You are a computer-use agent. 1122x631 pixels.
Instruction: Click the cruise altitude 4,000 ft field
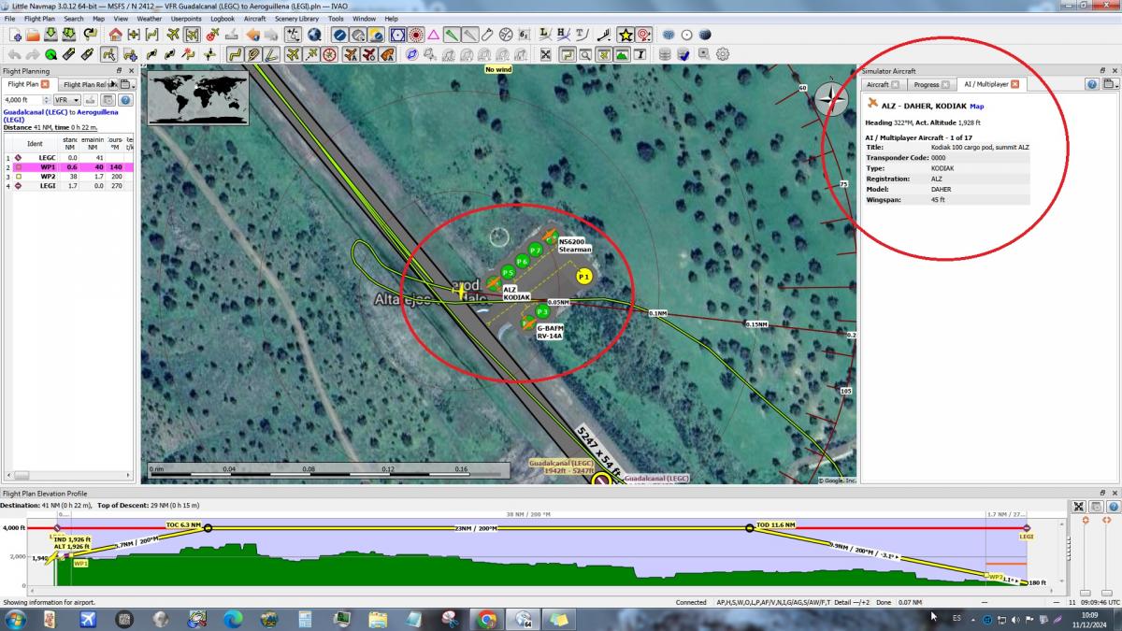22,99
